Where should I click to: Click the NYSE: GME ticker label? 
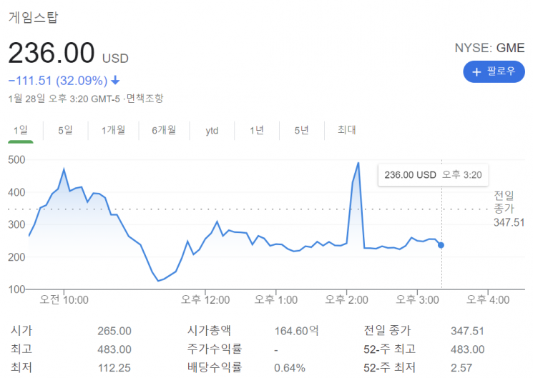tap(489, 48)
